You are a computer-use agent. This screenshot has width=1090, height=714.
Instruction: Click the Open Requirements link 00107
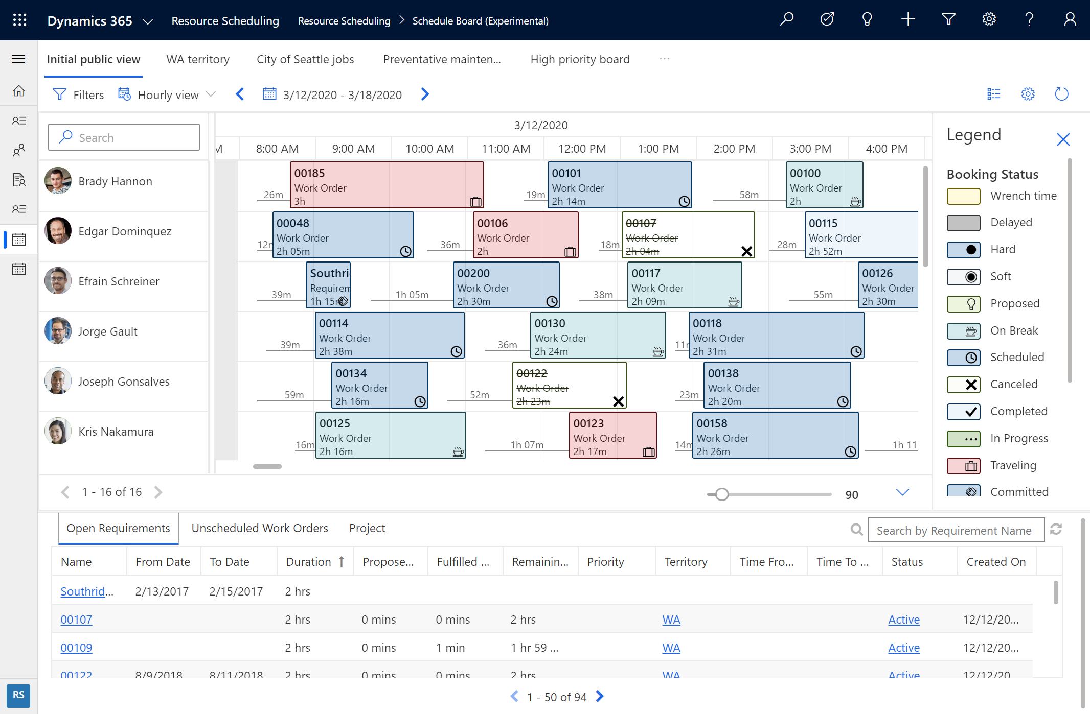coord(76,619)
